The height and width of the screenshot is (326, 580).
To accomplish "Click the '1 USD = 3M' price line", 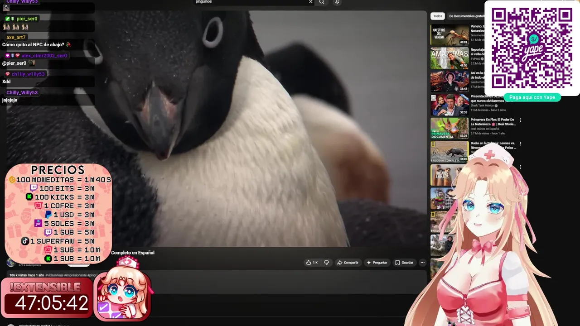I will [70, 215].
